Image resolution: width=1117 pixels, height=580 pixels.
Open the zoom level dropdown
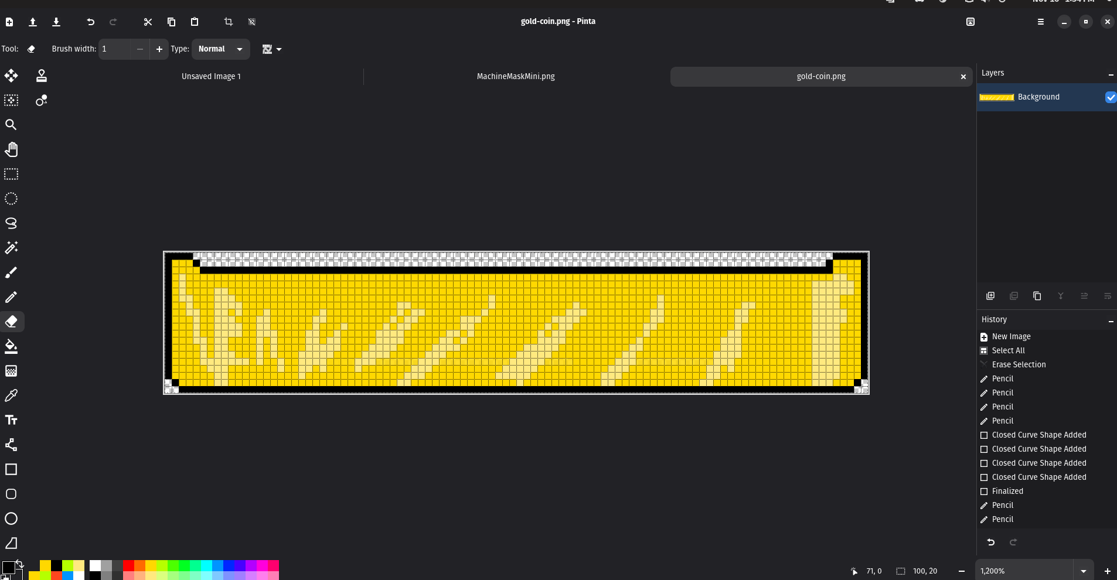click(x=1083, y=571)
